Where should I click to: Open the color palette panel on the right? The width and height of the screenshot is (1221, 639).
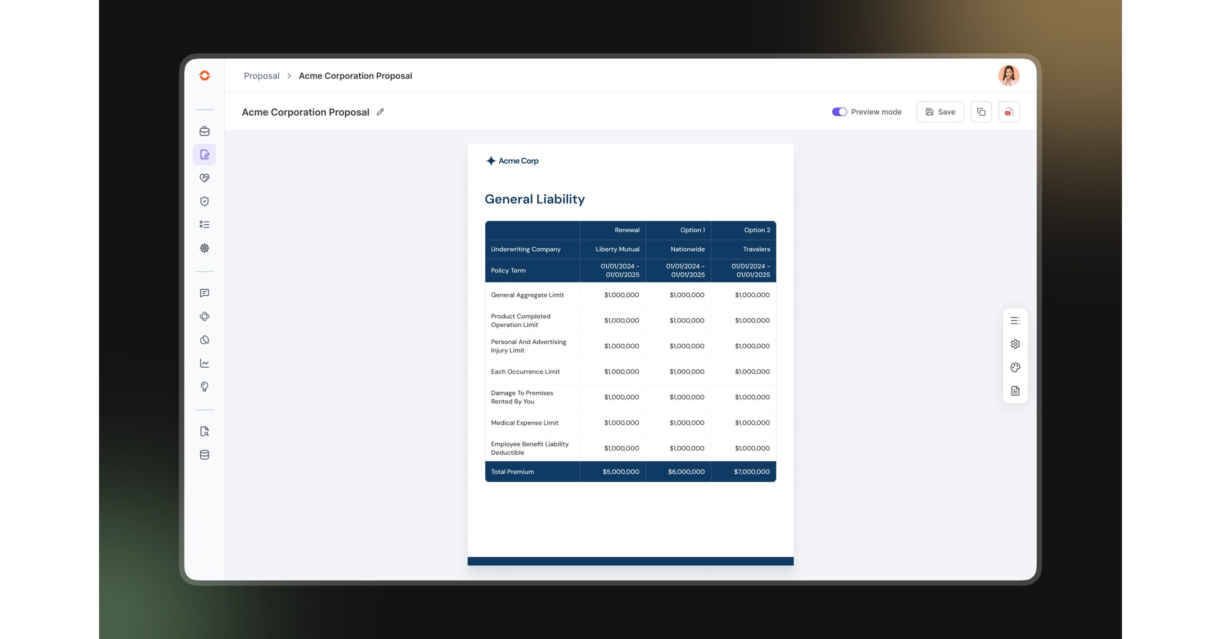pyautogui.click(x=1015, y=367)
